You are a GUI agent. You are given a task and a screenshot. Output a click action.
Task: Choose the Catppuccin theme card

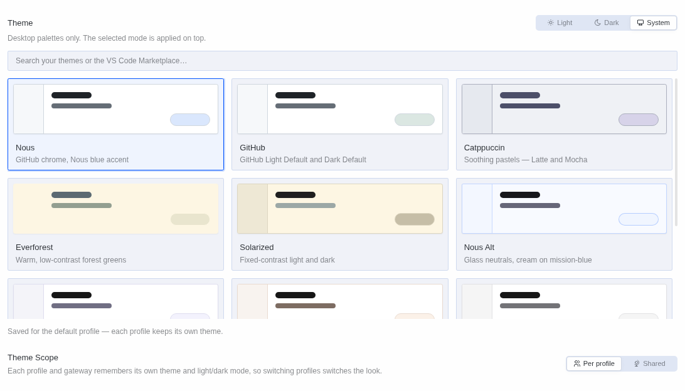tap(564, 124)
